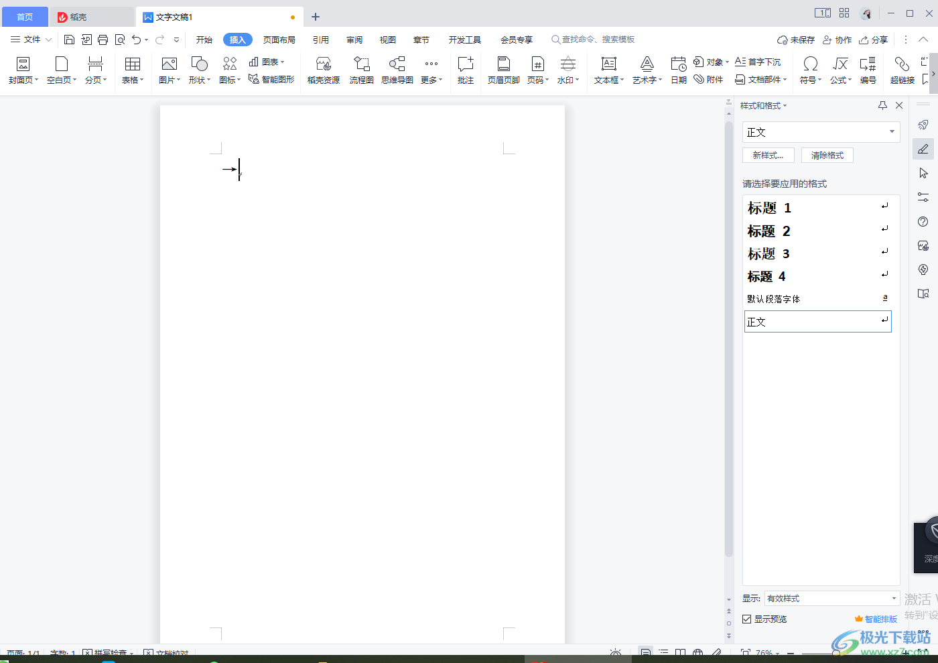Insert a 流程图 flowchart
938x663 pixels.
(361, 70)
